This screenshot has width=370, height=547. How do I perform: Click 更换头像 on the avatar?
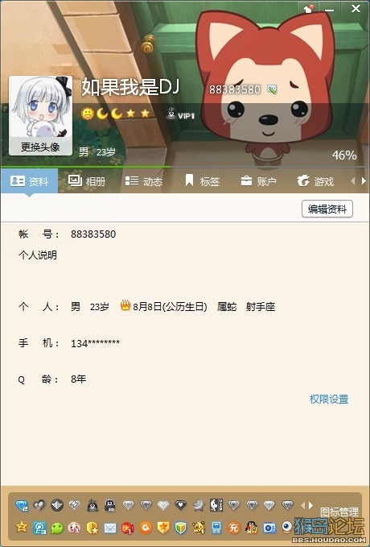(x=40, y=147)
